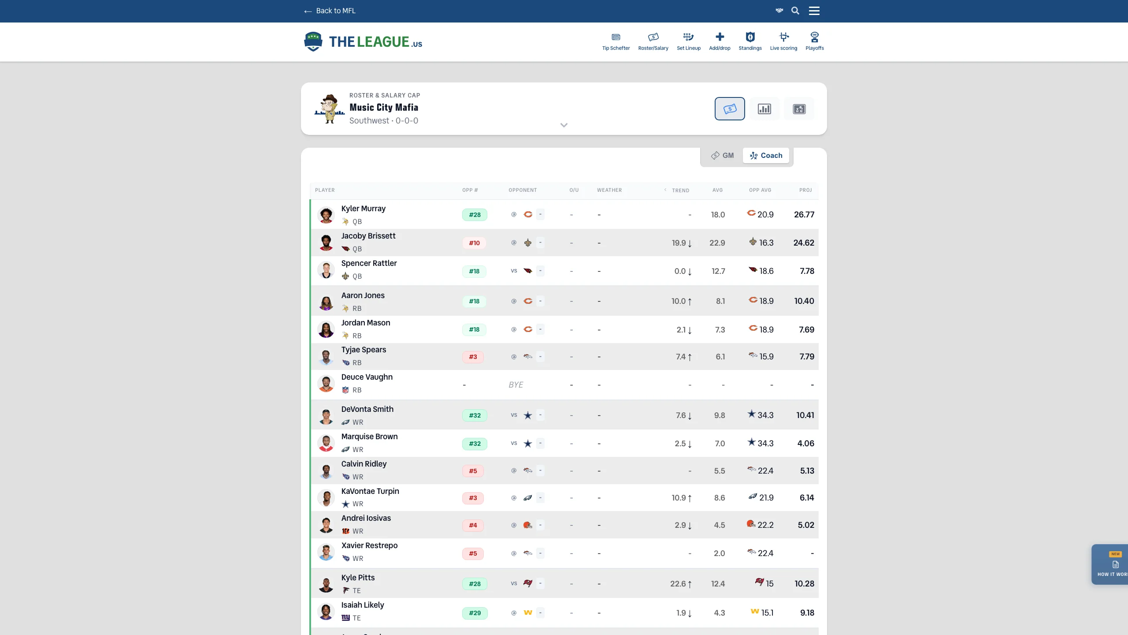Image resolution: width=1128 pixels, height=635 pixels.
Task: Sort by the TREND column header
Action: point(680,190)
